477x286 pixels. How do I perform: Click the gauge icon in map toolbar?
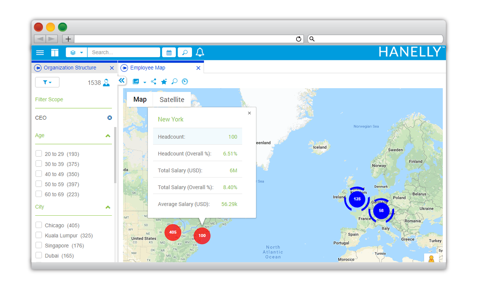(184, 82)
